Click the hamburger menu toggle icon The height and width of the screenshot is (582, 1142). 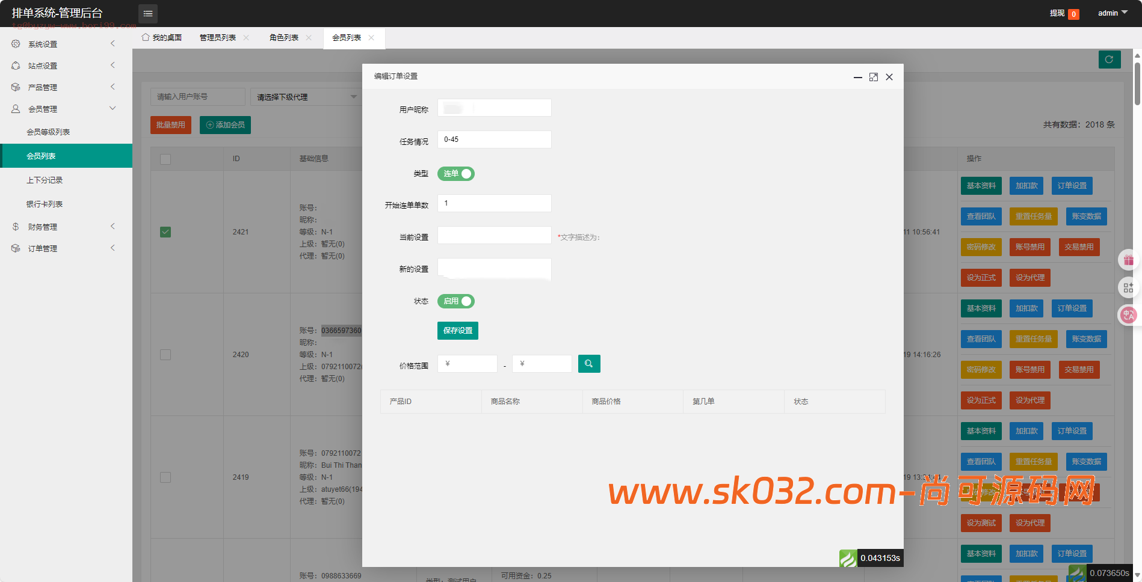[x=147, y=13]
